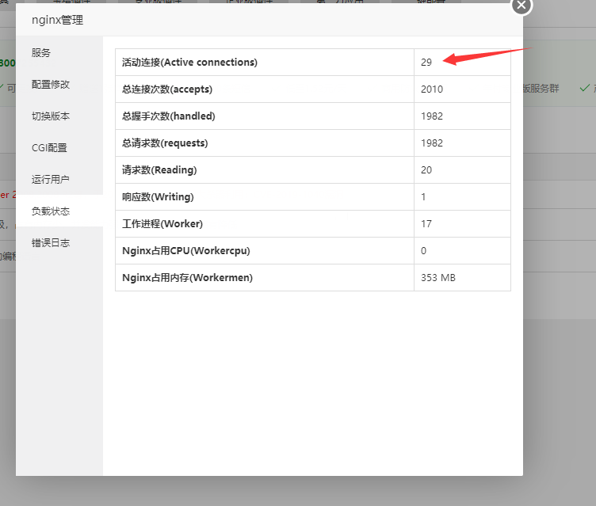Click the Reading value 20
This screenshot has width=596, height=506.
(x=426, y=170)
